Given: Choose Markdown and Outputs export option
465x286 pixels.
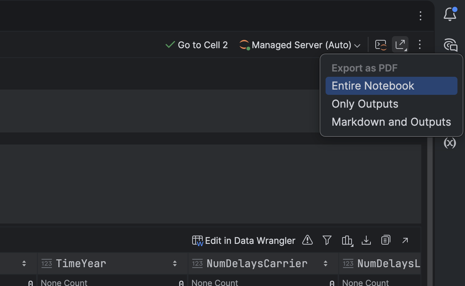Looking at the screenshot, I should coord(391,122).
